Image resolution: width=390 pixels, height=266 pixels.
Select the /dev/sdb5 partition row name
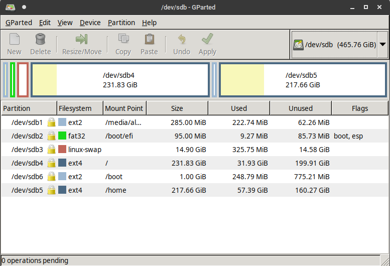[x=27, y=190]
